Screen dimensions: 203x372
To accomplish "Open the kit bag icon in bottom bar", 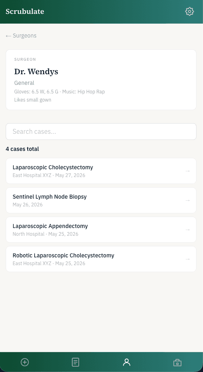I will click(177, 363).
